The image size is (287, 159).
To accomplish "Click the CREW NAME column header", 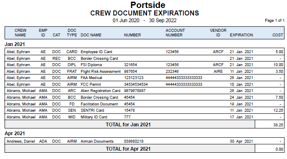I will coord(20,33).
